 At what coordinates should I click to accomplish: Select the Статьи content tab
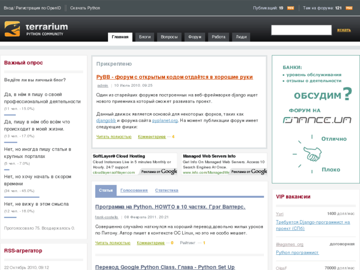coord(106,191)
